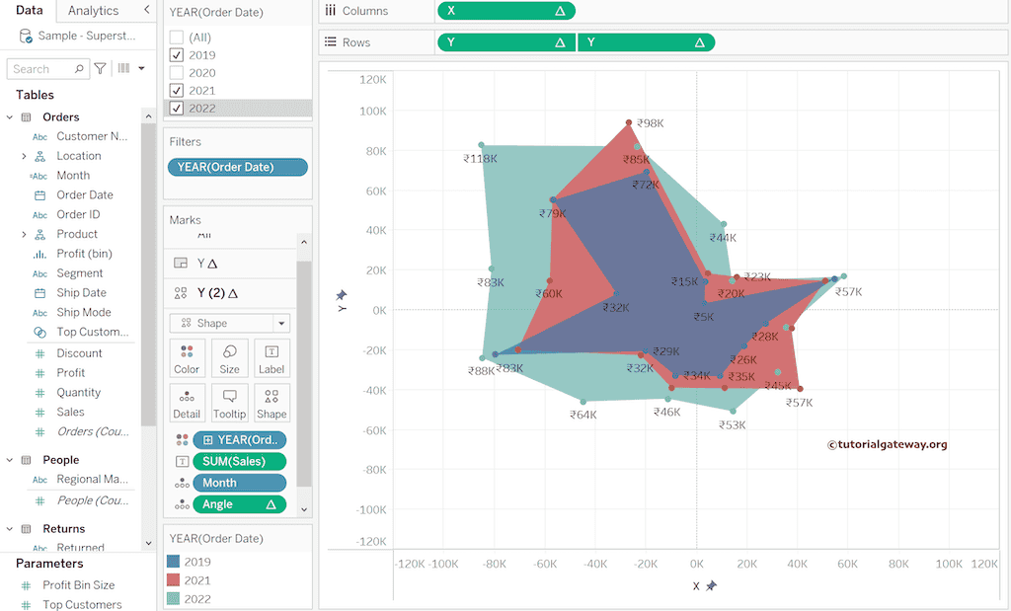Click the Detail marks button

(187, 403)
